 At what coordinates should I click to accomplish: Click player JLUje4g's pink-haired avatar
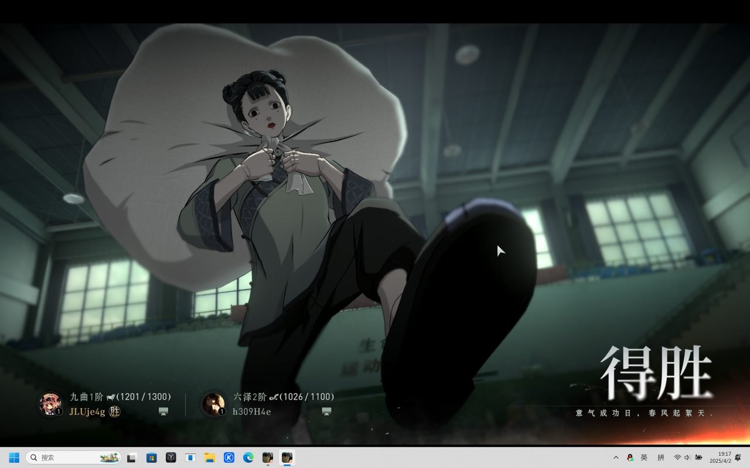pyautogui.click(x=50, y=404)
